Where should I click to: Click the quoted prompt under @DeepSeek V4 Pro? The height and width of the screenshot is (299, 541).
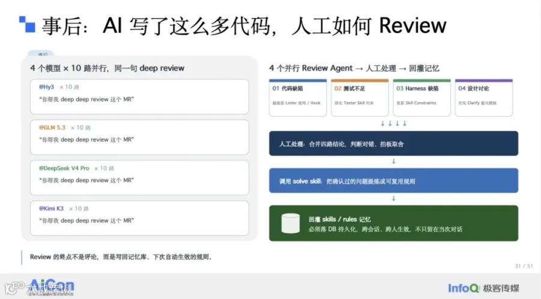[86, 180]
